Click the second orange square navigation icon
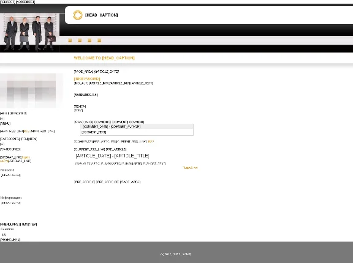The width and height of the screenshot is (353, 263). [80, 40]
